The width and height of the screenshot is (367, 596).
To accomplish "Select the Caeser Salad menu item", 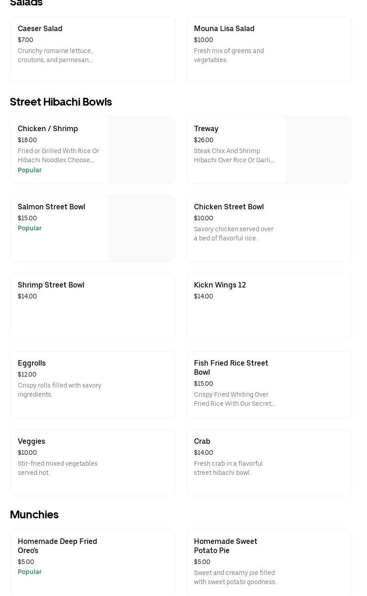I will click(93, 50).
